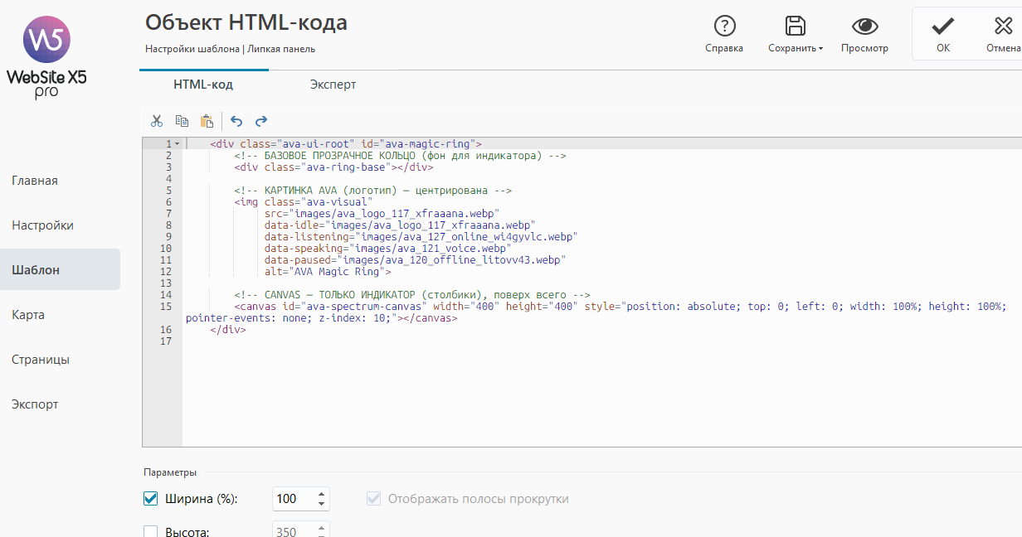The width and height of the screenshot is (1022, 537).
Task: Undo the last edit with Undo arrow
Action: [236, 120]
